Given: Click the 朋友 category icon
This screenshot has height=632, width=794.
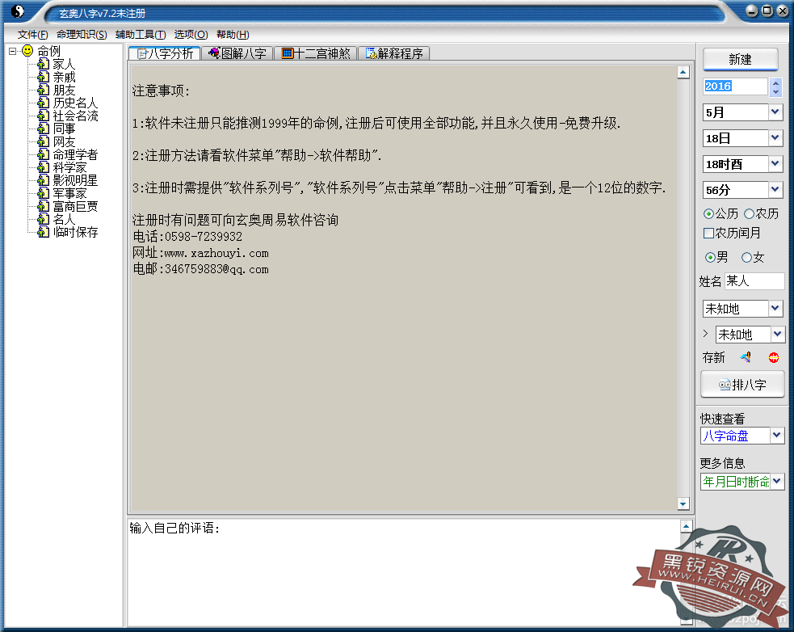Looking at the screenshot, I should 44,90.
